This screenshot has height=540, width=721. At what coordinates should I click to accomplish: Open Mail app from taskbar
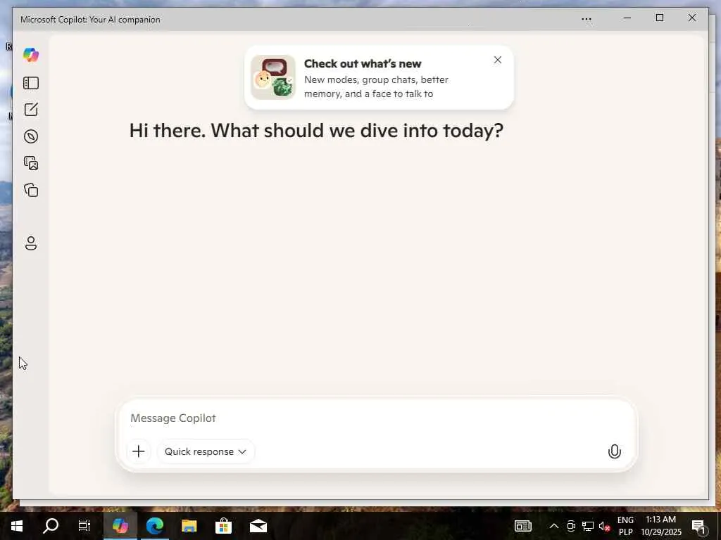click(258, 526)
